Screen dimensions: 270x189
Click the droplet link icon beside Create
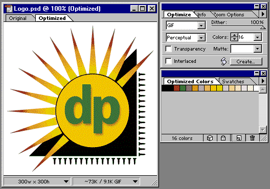coord(223,61)
